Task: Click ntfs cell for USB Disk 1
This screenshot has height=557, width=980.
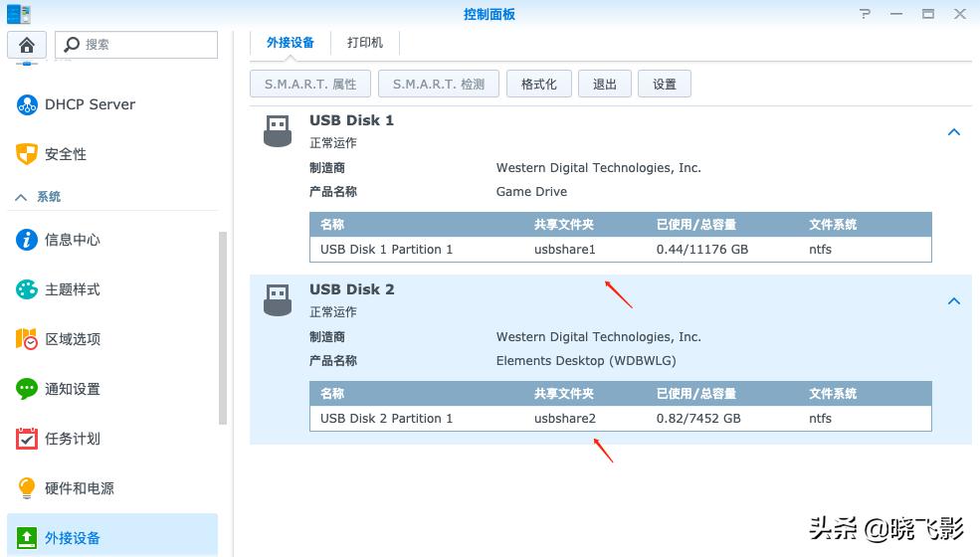Action: click(x=820, y=250)
